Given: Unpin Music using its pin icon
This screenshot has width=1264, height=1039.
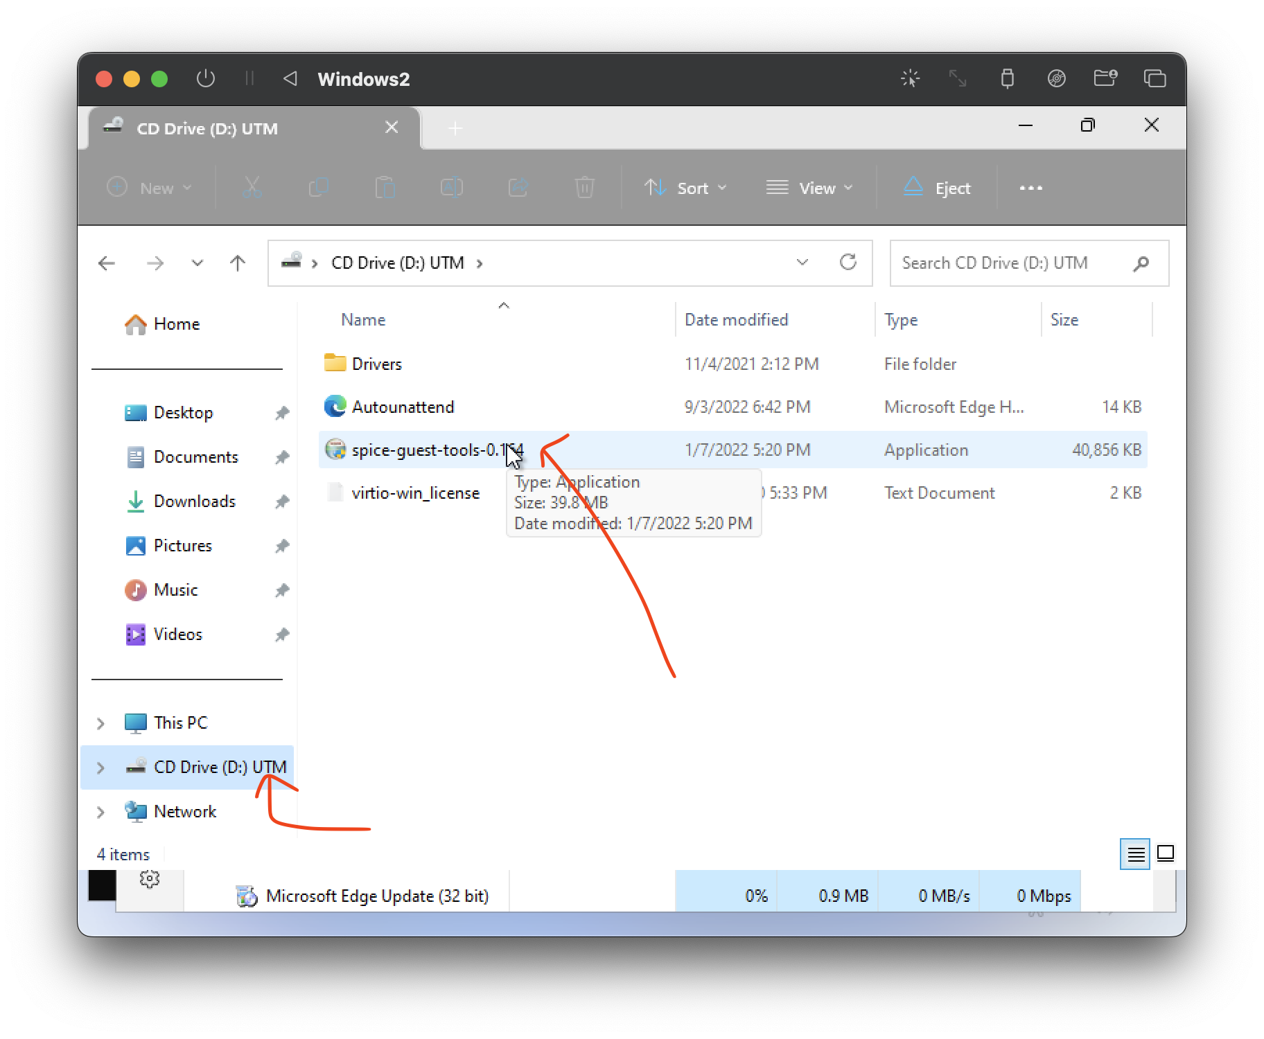Looking at the screenshot, I should pos(281,591).
